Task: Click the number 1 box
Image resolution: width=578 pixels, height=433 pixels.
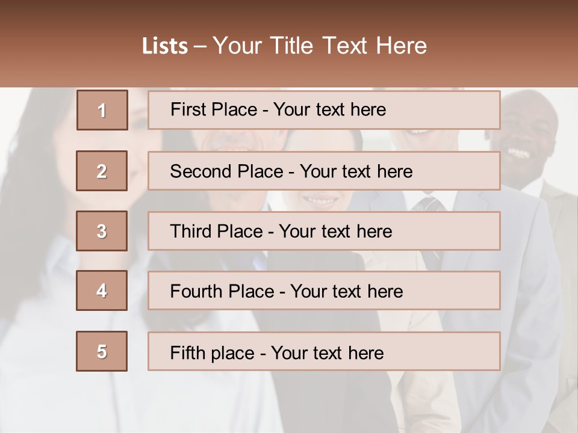Action: click(x=102, y=110)
